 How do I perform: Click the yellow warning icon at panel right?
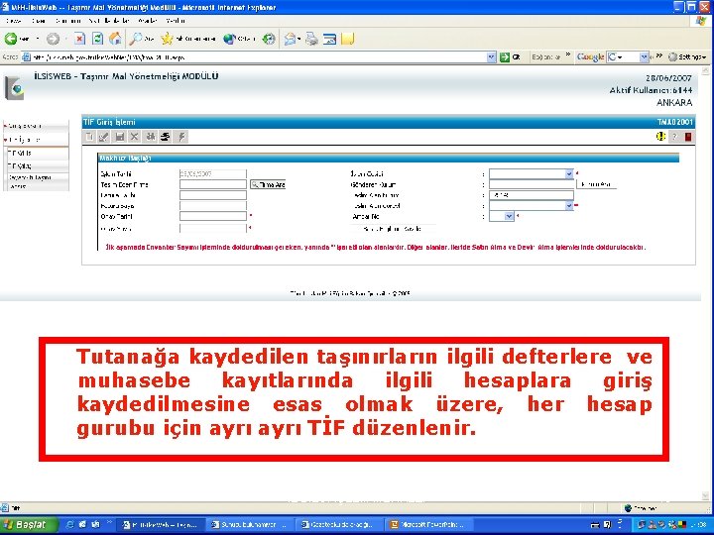pyautogui.click(x=660, y=136)
